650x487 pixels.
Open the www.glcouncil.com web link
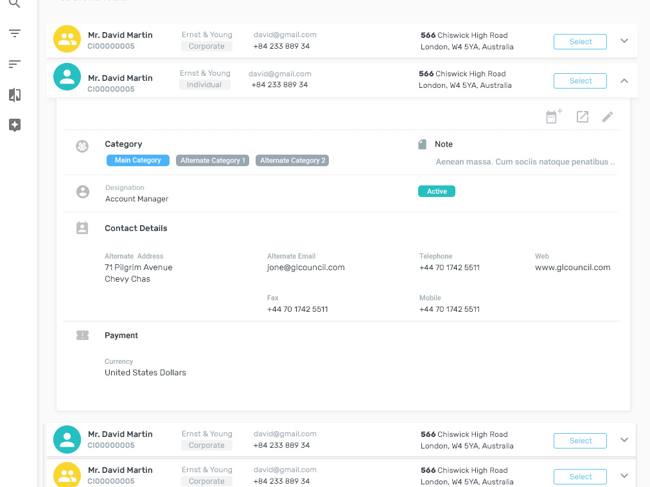[x=572, y=268]
